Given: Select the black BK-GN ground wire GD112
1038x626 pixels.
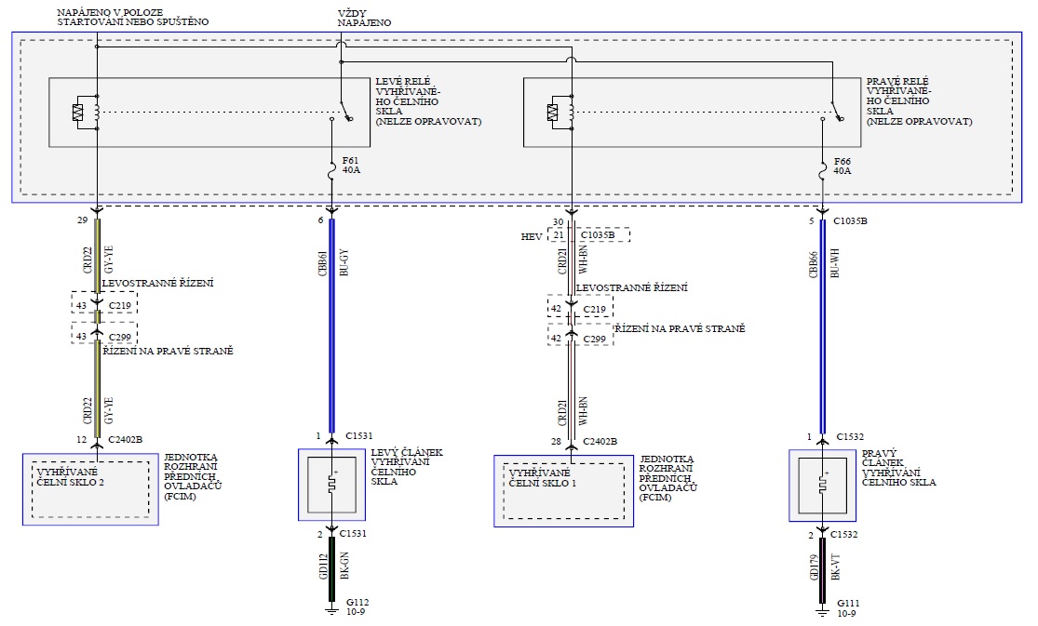Looking at the screenshot, I should (x=331, y=567).
